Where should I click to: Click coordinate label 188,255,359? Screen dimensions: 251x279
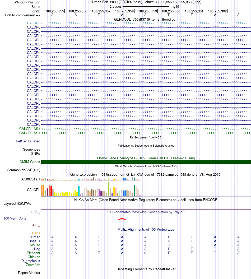click(x=148, y=11)
